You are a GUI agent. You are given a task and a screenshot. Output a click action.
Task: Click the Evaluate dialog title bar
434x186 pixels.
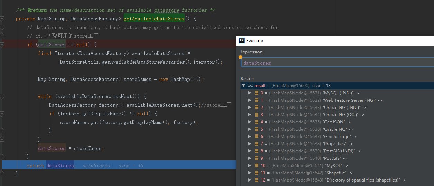335,40
